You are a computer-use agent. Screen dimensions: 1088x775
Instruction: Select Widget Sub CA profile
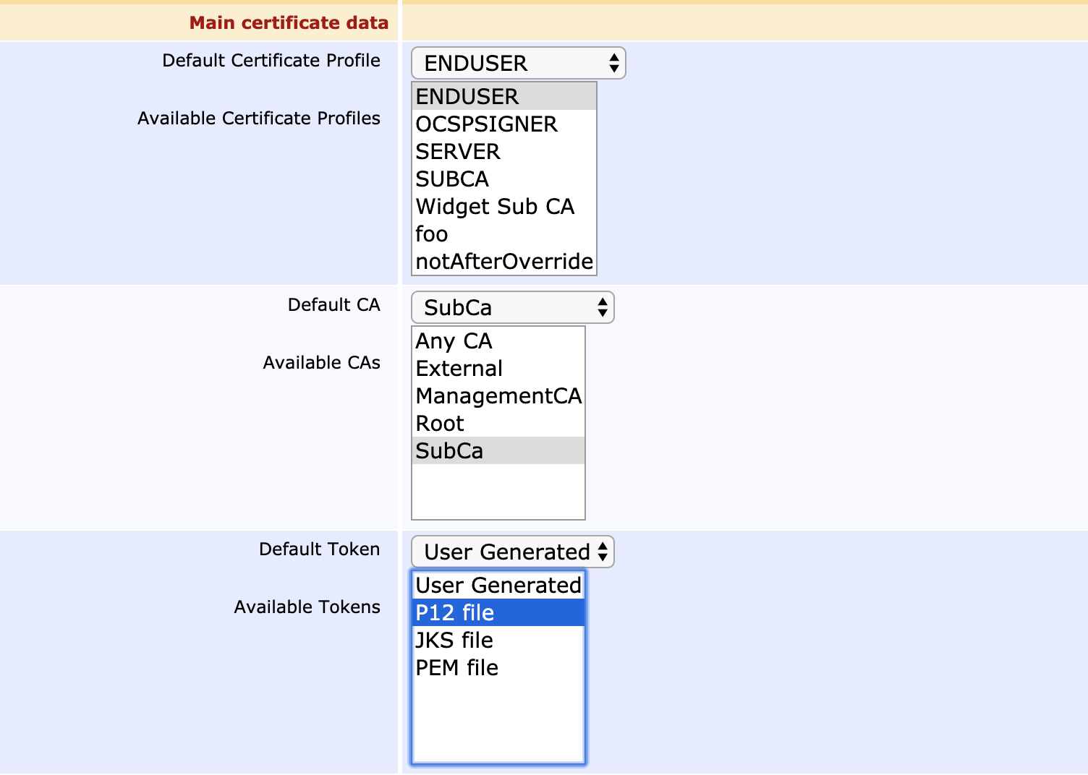(x=503, y=207)
